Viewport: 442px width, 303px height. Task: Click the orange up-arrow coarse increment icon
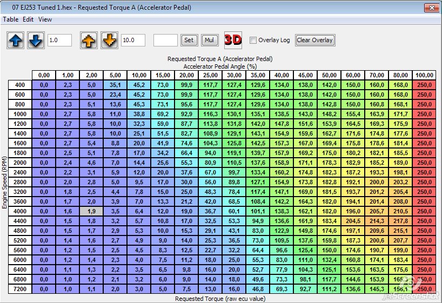pos(89,41)
